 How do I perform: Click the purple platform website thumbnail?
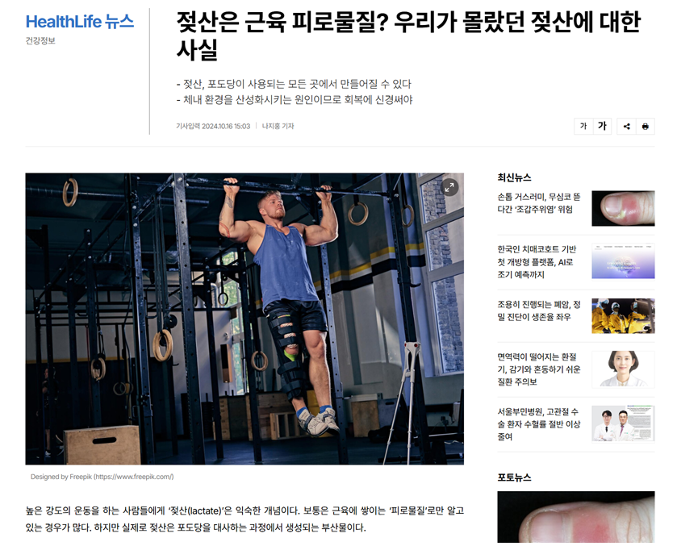(x=623, y=261)
